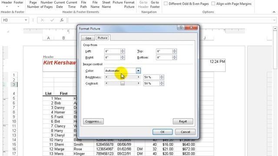The width and height of the screenshot is (278, 156).
Task: Click the Right crop spinner arrows
Action: [x=122, y=58]
